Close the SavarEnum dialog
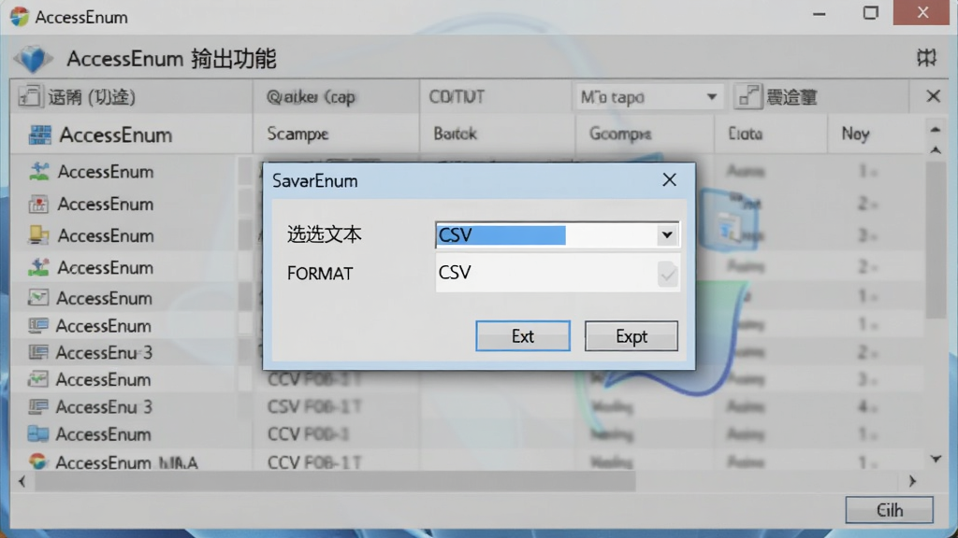This screenshot has width=958, height=538. pos(670,180)
